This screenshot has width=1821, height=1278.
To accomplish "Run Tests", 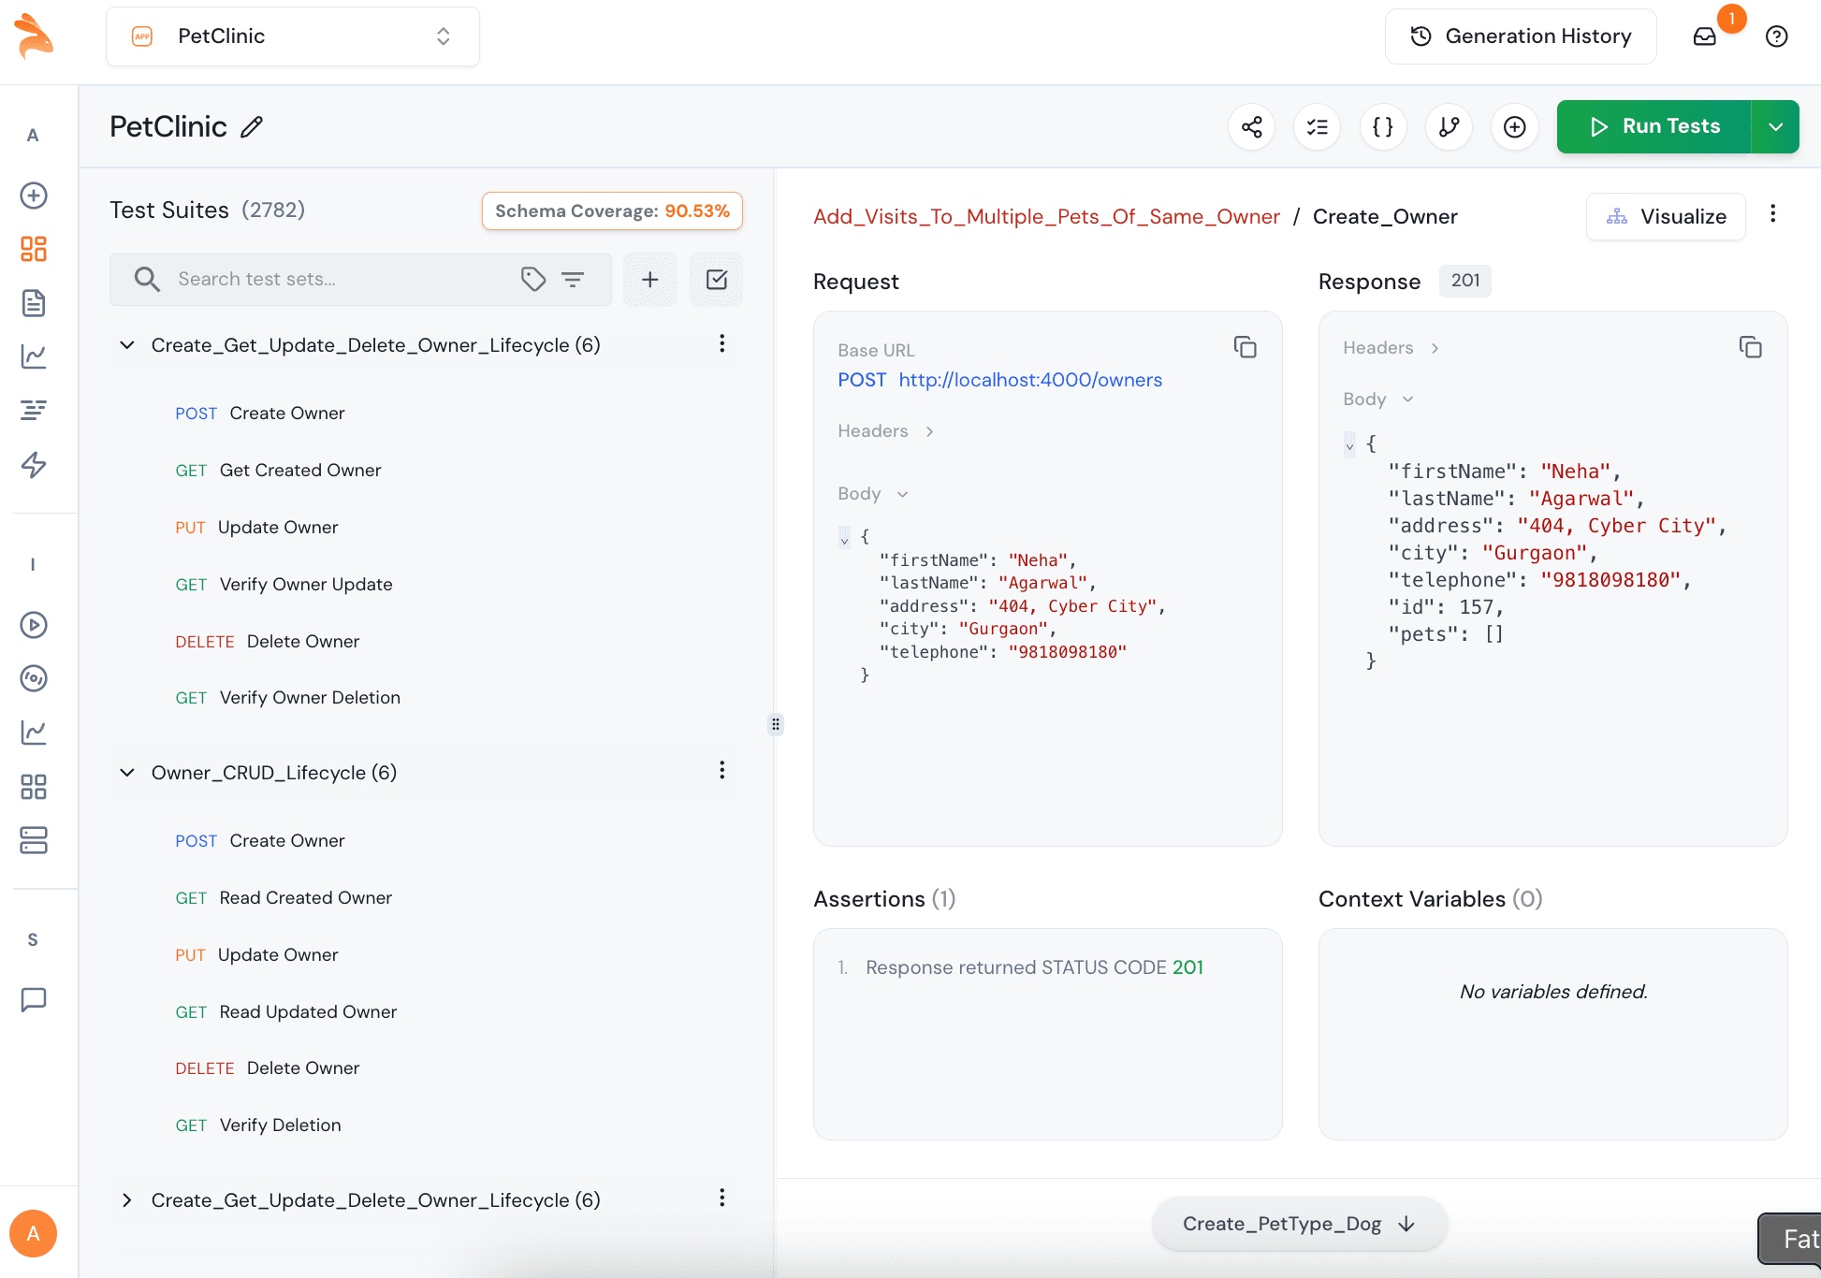I will tap(1654, 126).
